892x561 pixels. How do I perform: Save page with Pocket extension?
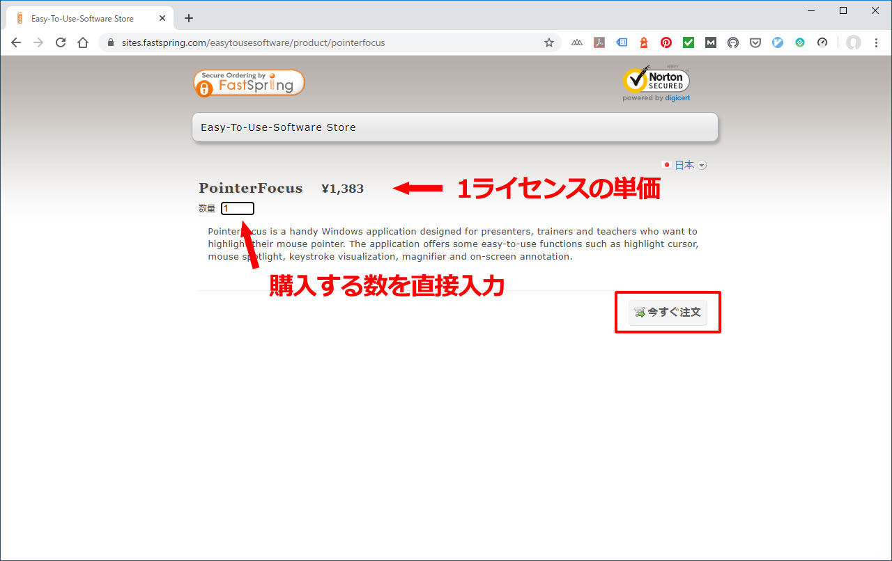point(755,42)
